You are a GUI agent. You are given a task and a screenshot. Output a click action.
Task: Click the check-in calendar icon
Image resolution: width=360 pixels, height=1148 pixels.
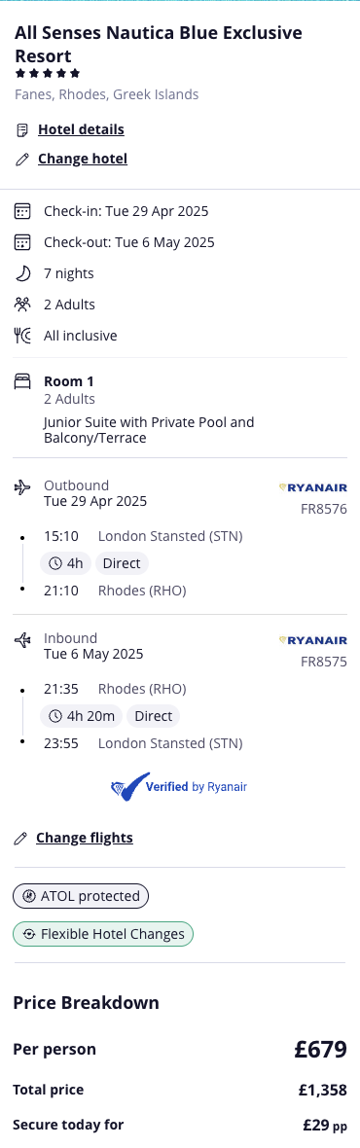pos(22,211)
